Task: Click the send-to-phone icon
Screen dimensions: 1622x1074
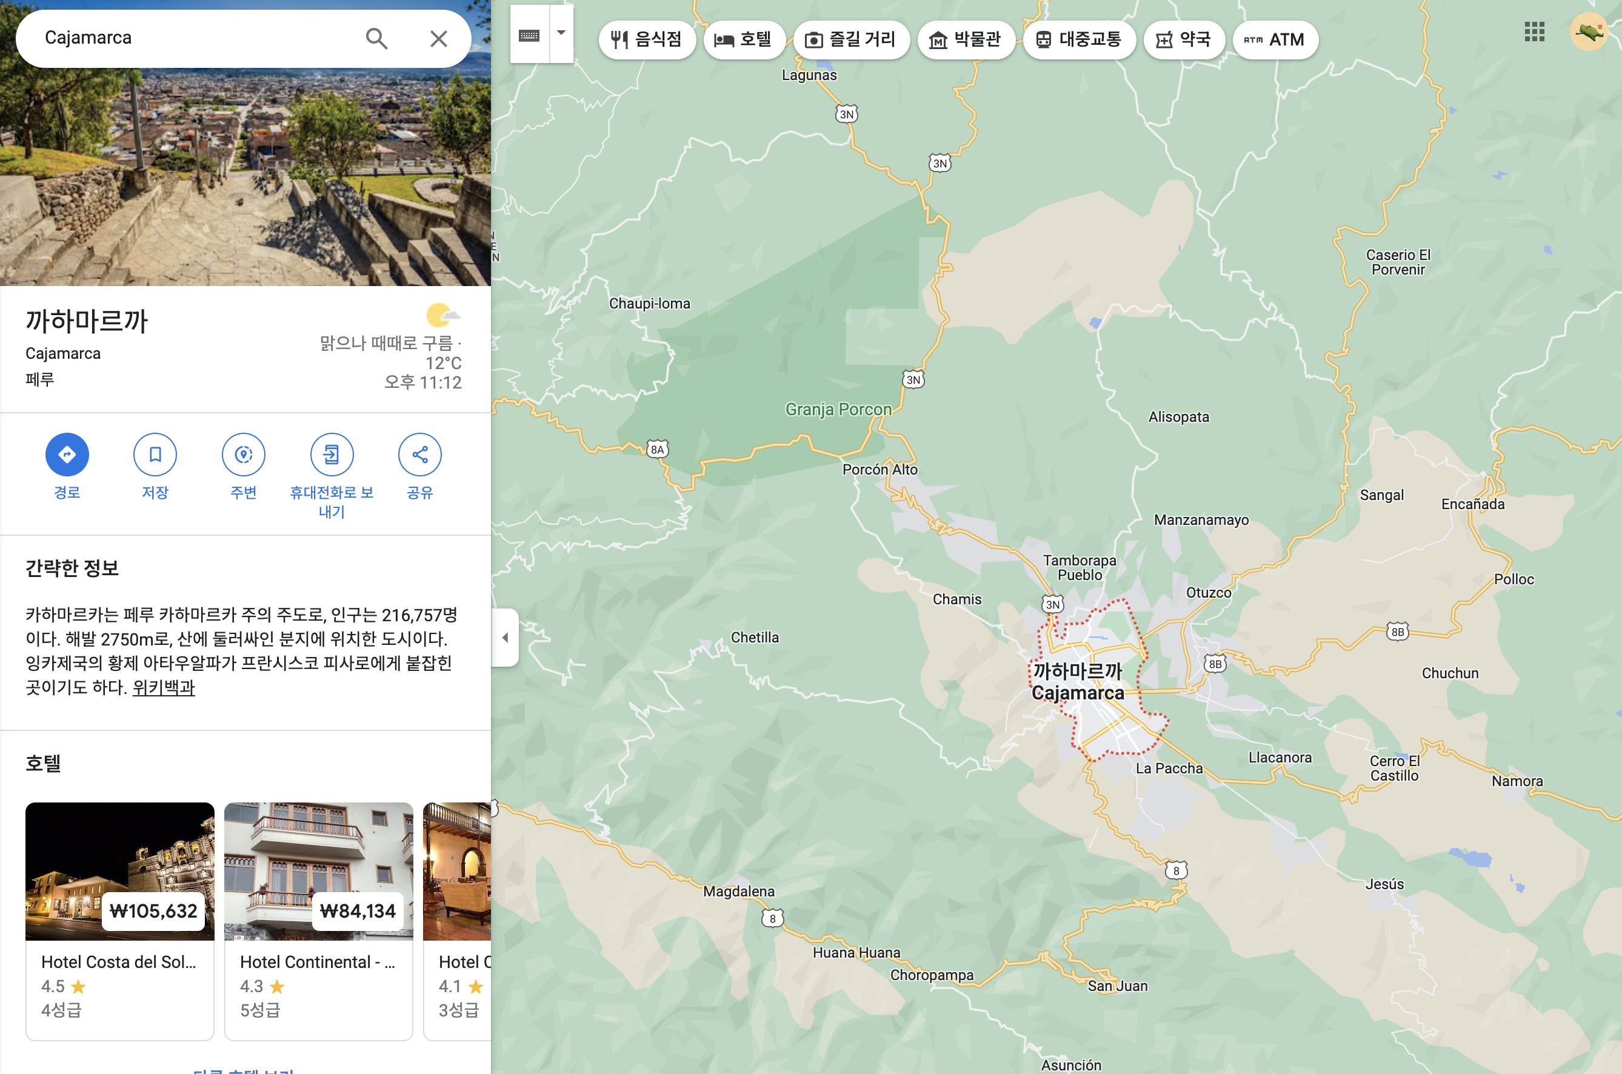Action: tap(332, 454)
